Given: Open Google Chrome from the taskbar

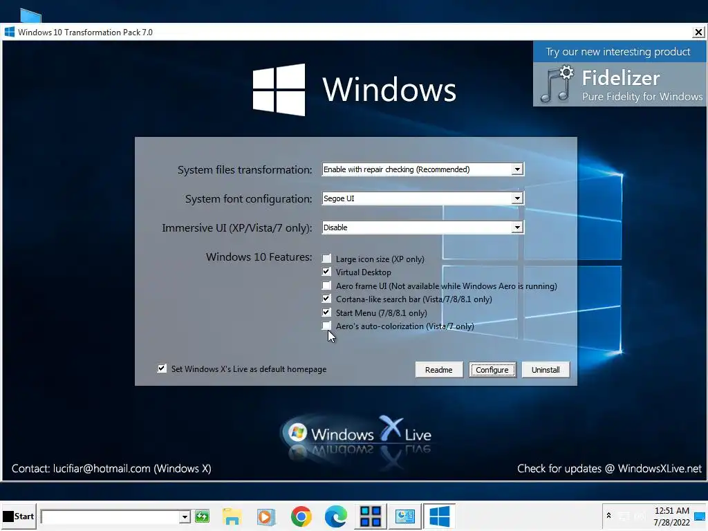Looking at the screenshot, I should point(301,516).
